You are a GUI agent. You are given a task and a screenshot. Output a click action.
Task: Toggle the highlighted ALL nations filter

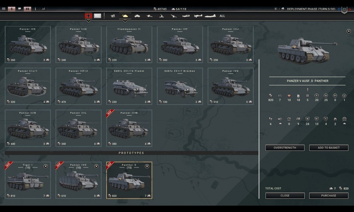97,16
